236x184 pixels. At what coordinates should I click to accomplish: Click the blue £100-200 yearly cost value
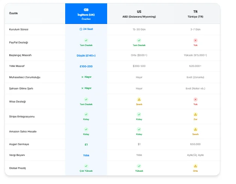(x=86, y=67)
